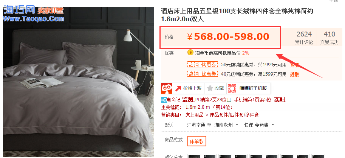The height and width of the screenshot is (158, 345).
Task: Click the QR code 喵喵折手机版 icon
Action: tap(232, 88)
